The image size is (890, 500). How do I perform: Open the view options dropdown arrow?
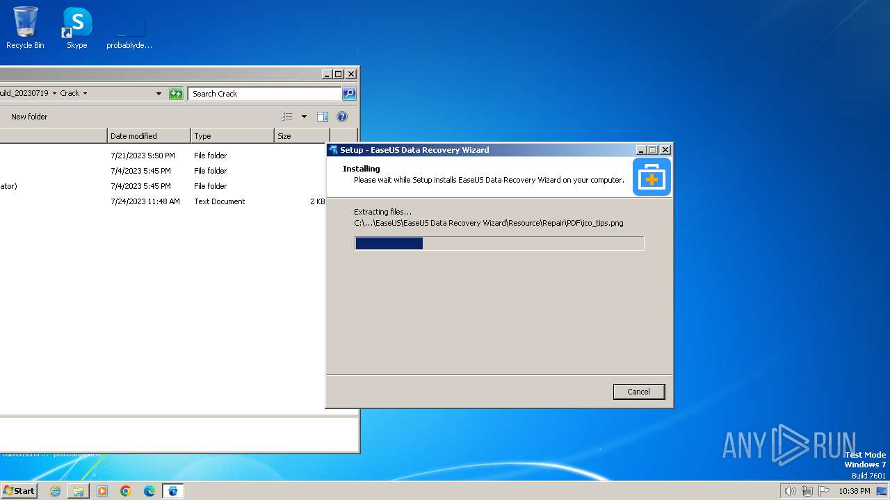coord(304,117)
